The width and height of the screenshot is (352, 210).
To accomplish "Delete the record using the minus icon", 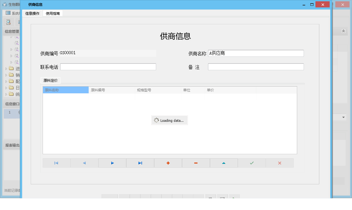I will point(196,163).
